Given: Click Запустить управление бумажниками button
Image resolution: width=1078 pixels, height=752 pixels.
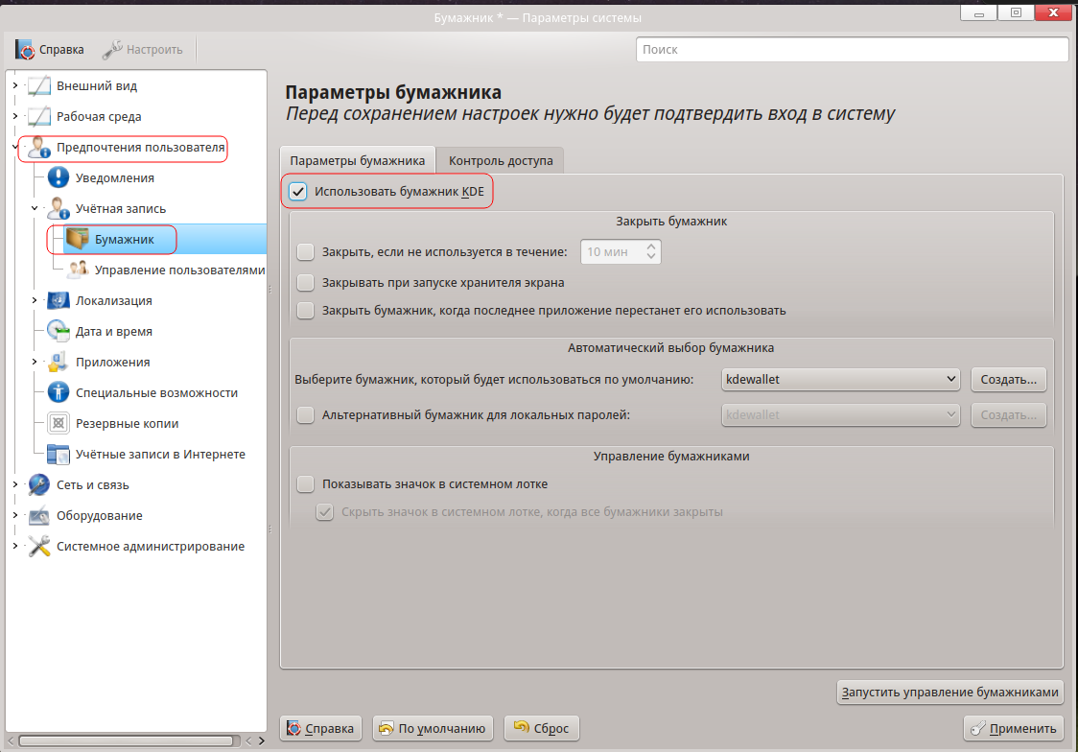Looking at the screenshot, I should click(950, 692).
